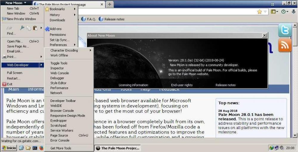Enable Responsive Design Mode
The height and width of the screenshot is (152, 298).
pyautogui.click(x=68, y=116)
